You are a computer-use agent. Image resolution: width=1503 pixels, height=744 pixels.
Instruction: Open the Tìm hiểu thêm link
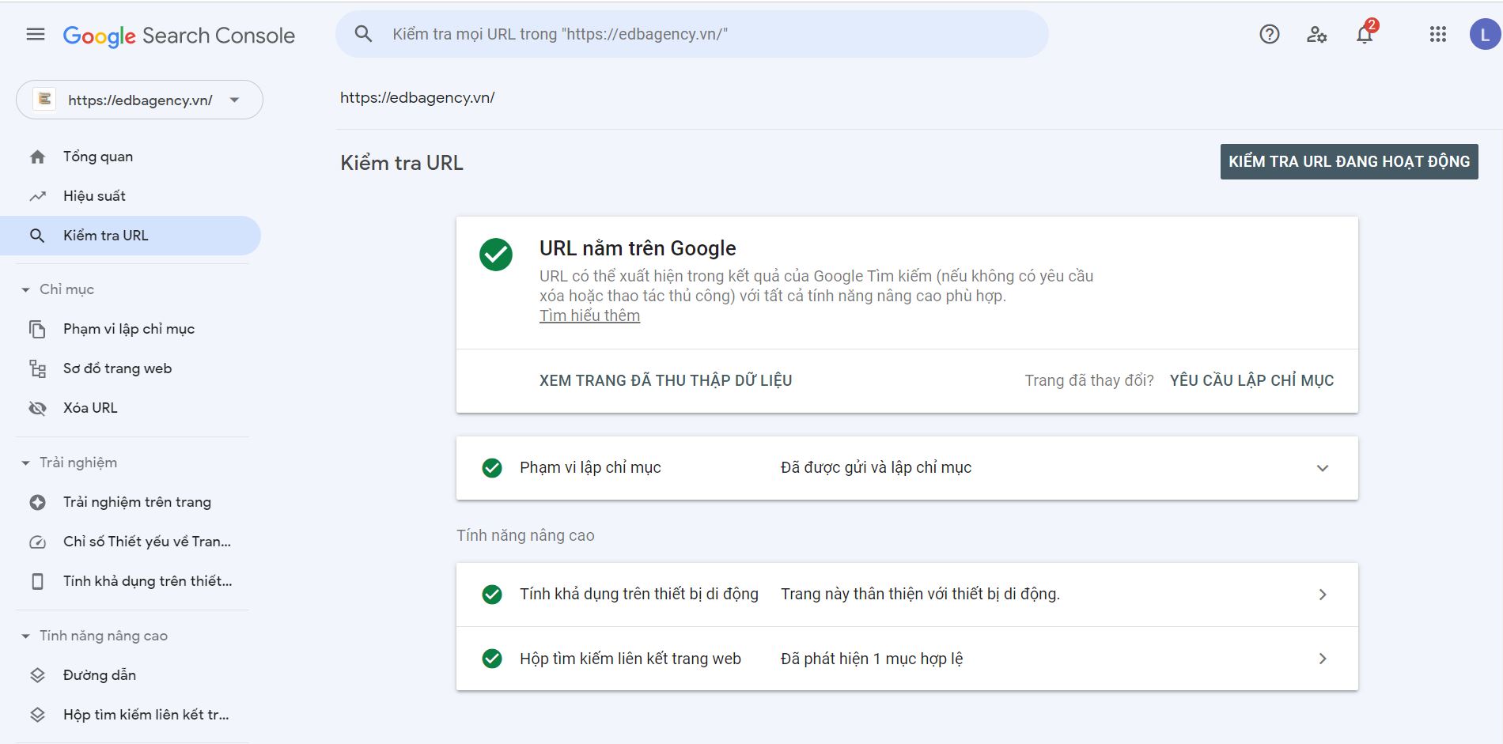coord(589,315)
